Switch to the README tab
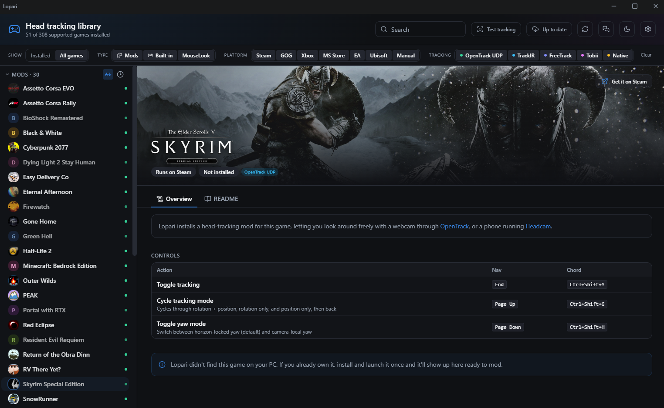The image size is (664, 408). 221,199
